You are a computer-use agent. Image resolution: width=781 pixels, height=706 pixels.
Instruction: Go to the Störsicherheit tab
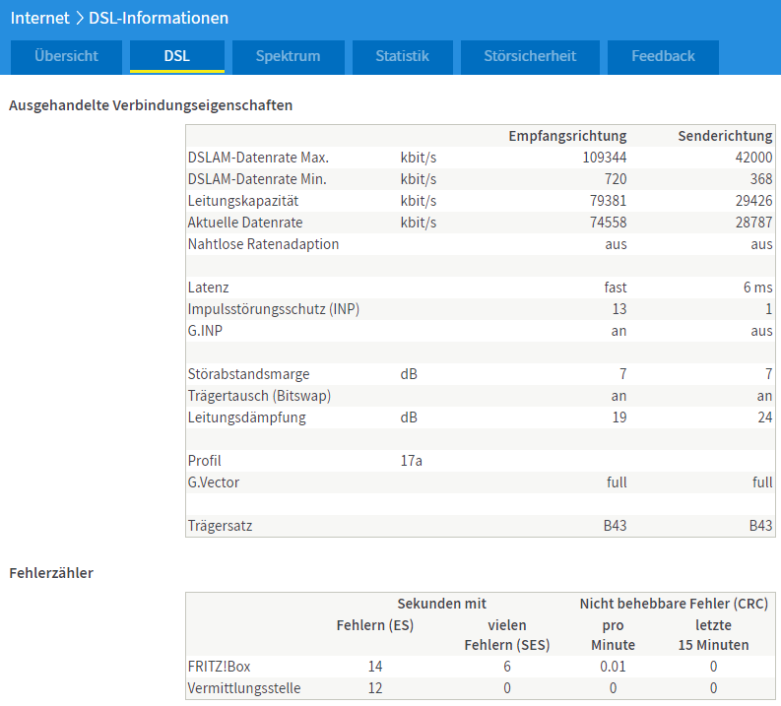[x=530, y=56]
